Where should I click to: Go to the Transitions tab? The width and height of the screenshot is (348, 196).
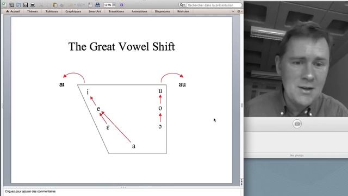[x=116, y=11]
